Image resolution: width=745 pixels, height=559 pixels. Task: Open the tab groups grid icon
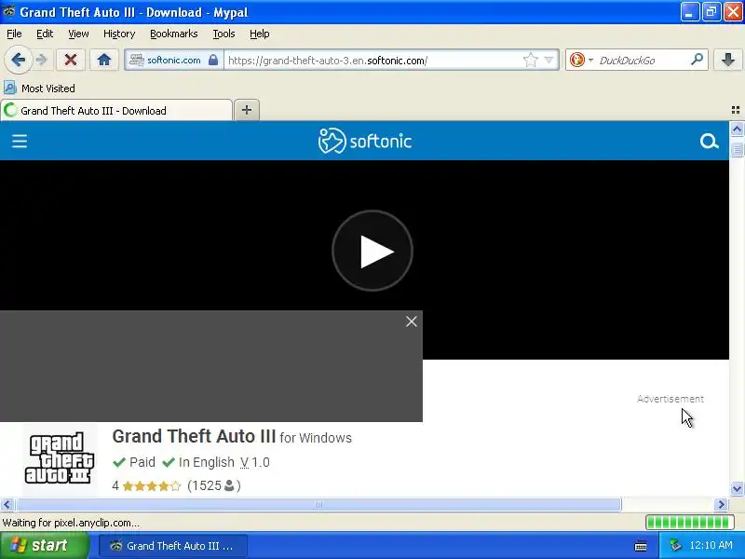click(736, 110)
